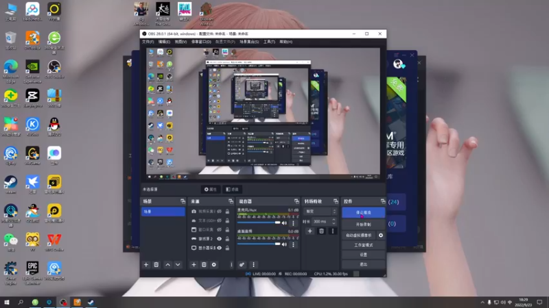Open the 文件(F) menu in OBS
549x308 pixels.
pos(148,42)
